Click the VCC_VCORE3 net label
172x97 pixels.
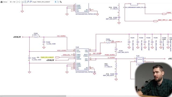(x=61, y=36)
